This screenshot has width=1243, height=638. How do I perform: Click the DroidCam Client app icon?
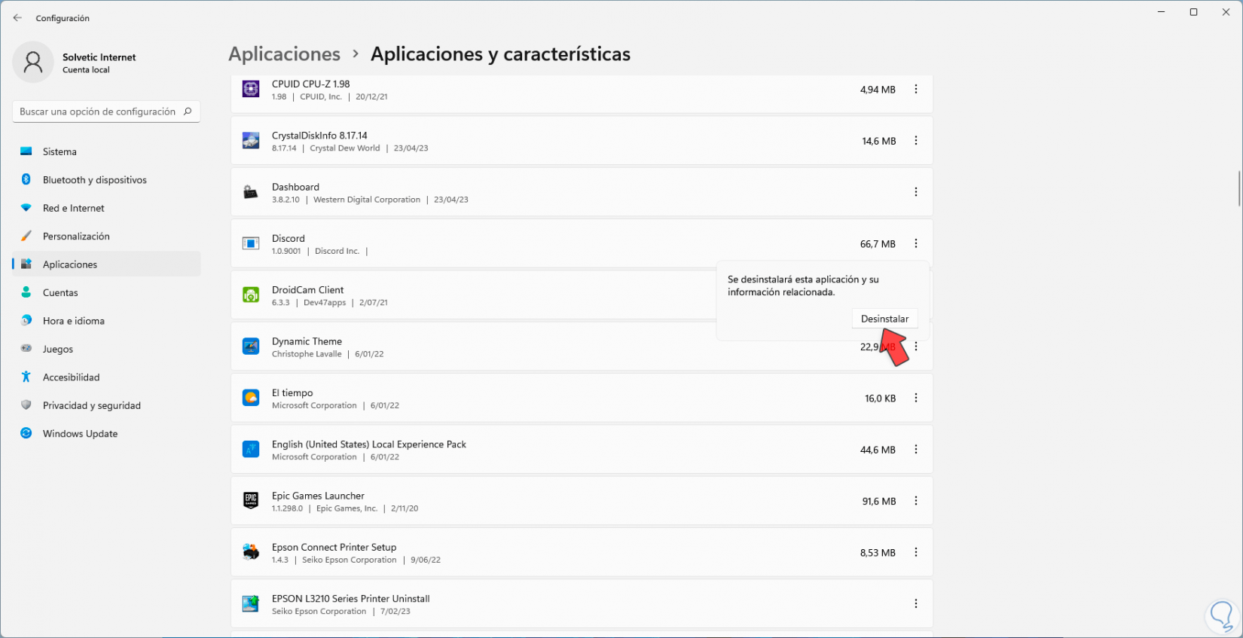coord(251,295)
